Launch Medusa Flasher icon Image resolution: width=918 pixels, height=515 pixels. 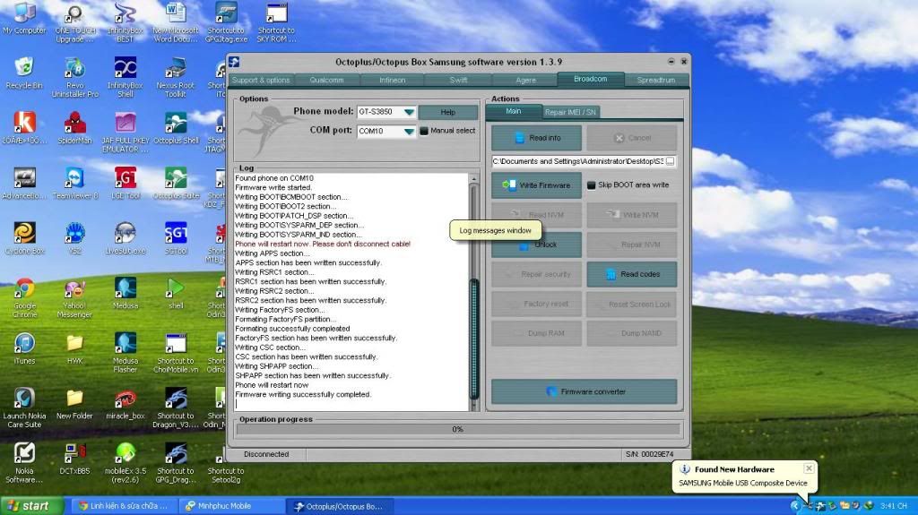click(x=125, y=353)
